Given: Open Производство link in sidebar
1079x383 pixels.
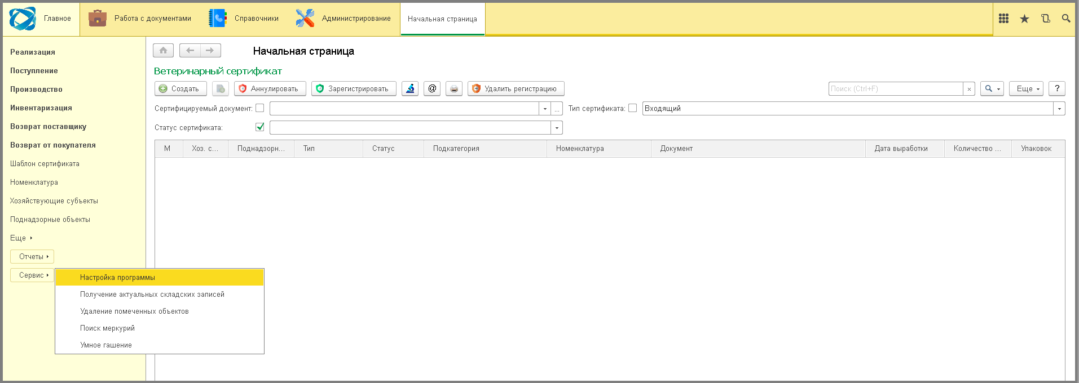Looking at the screenshot, I should 36,89.
